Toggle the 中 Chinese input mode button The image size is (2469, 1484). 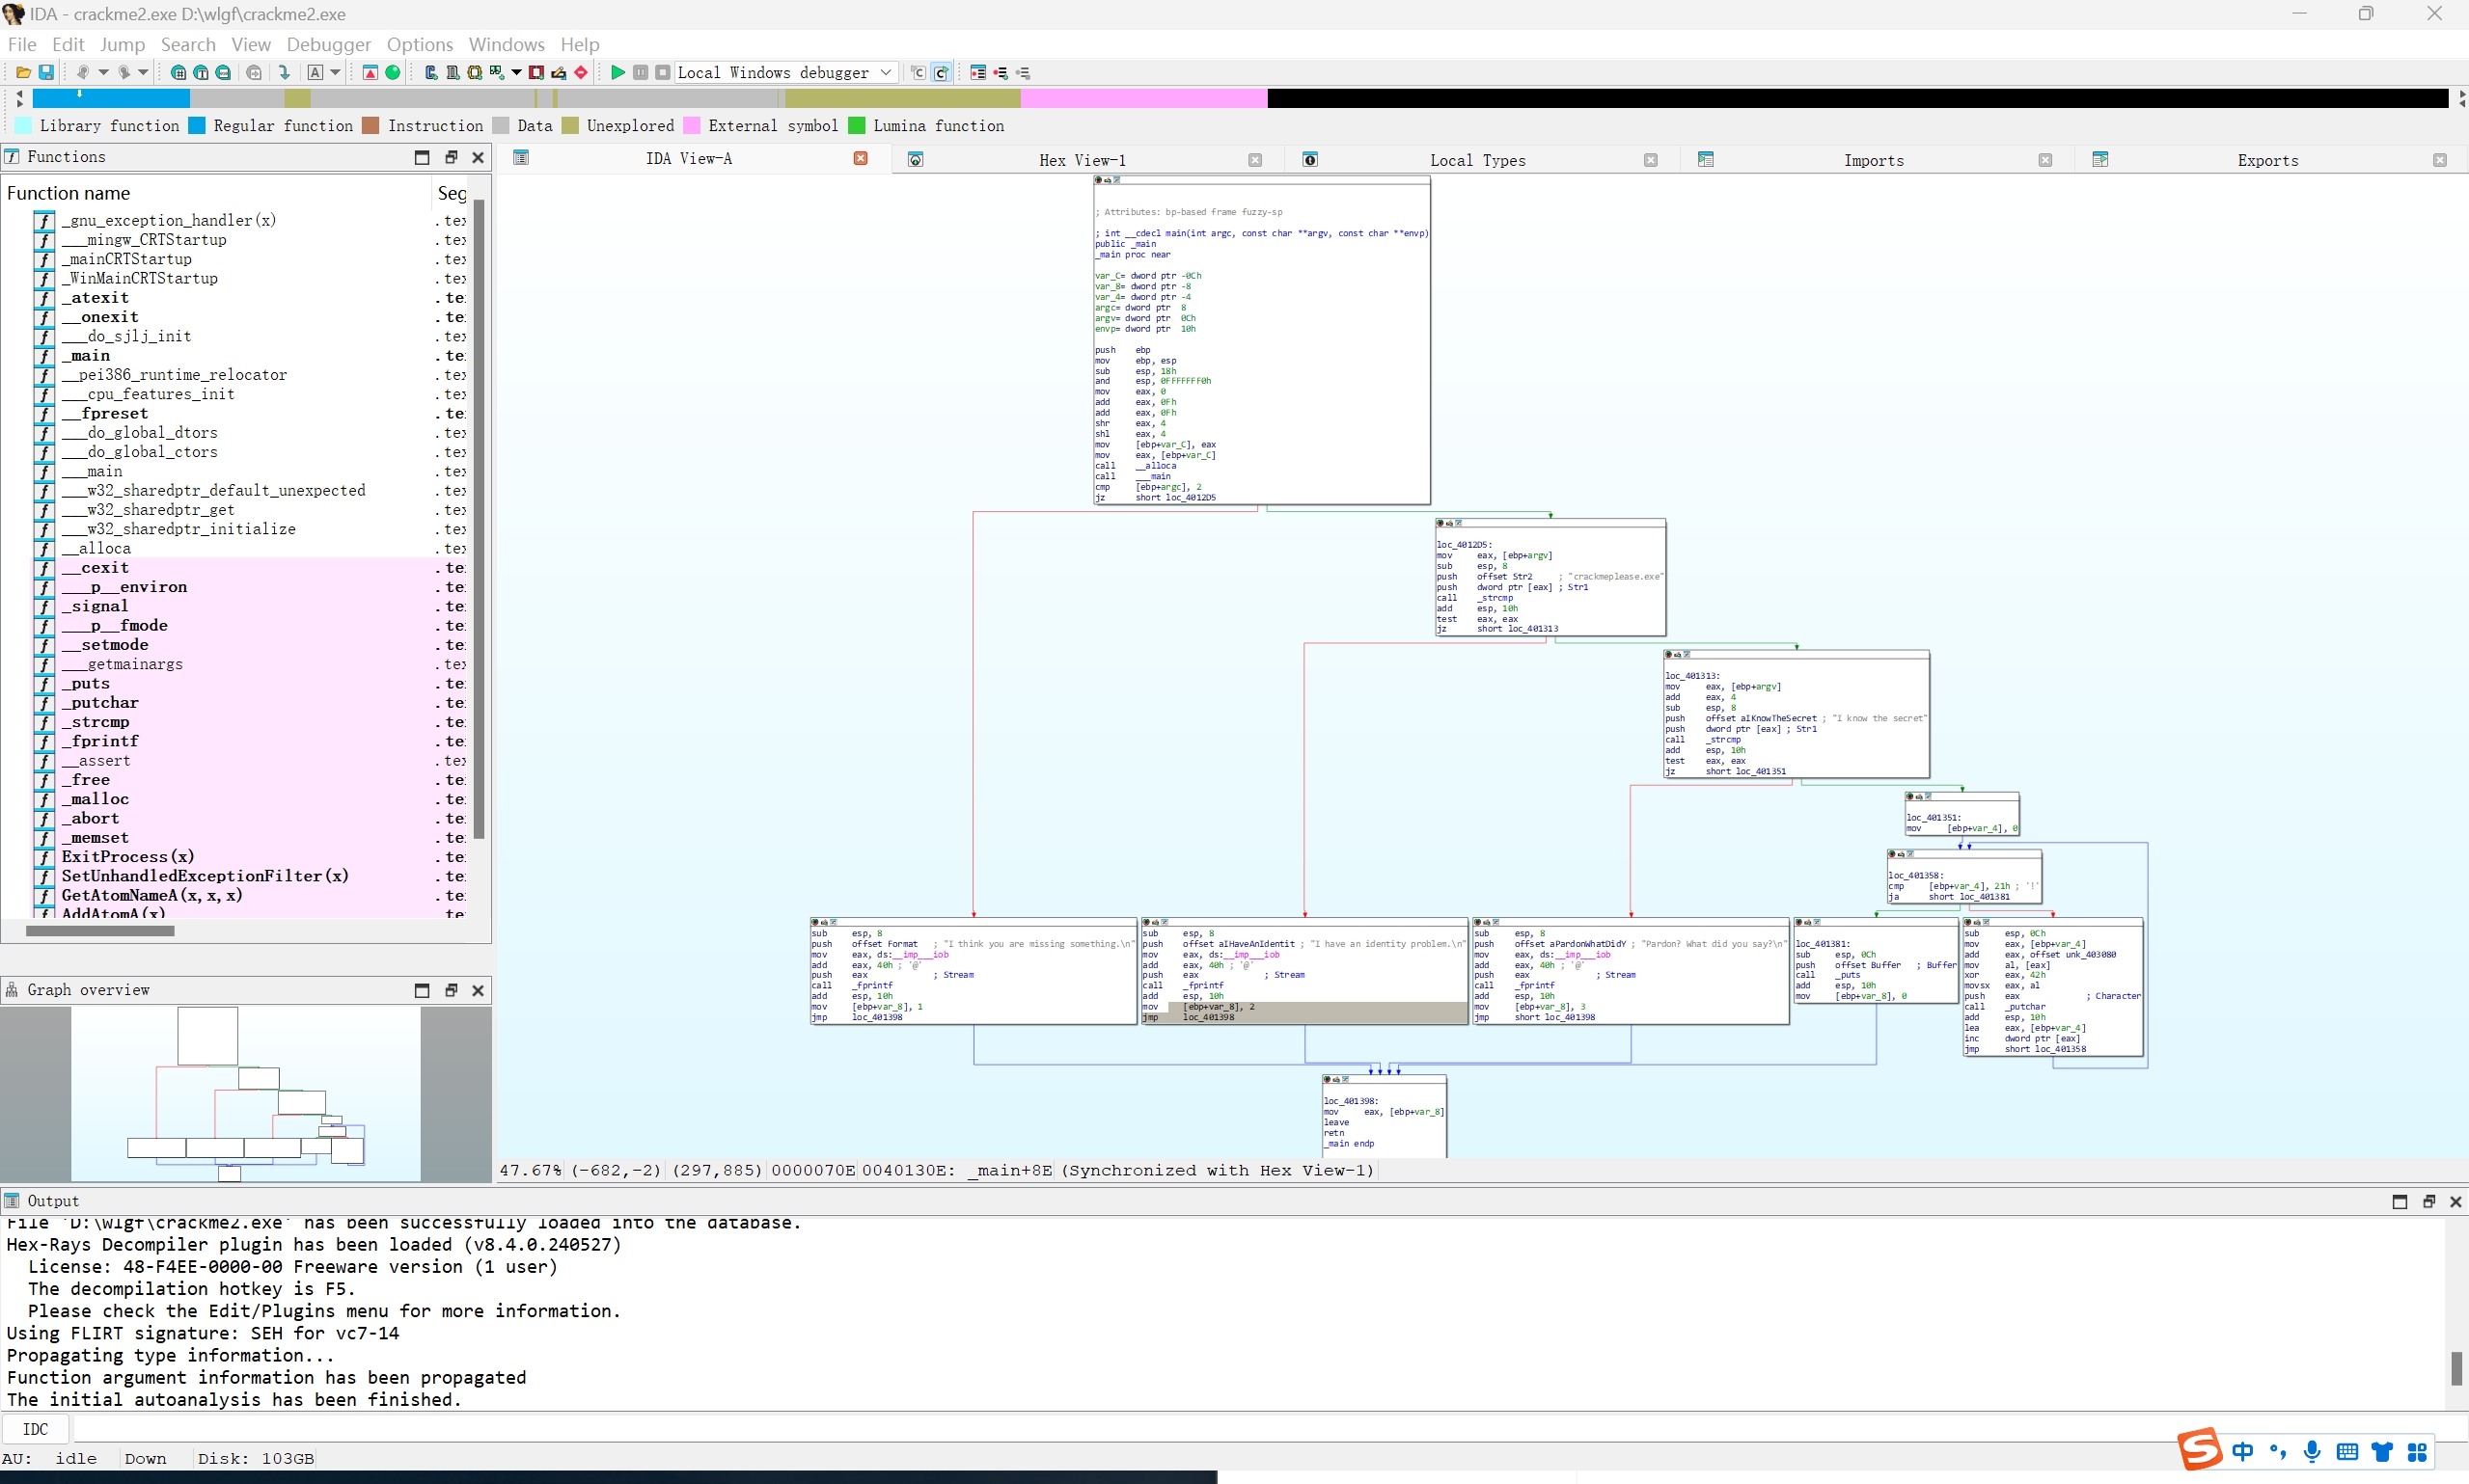2243,1452
